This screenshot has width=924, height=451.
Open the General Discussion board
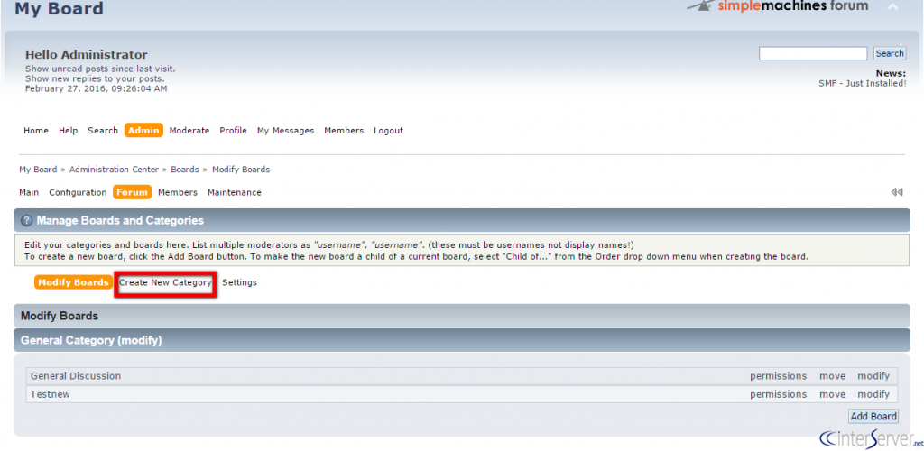[76, 376]
